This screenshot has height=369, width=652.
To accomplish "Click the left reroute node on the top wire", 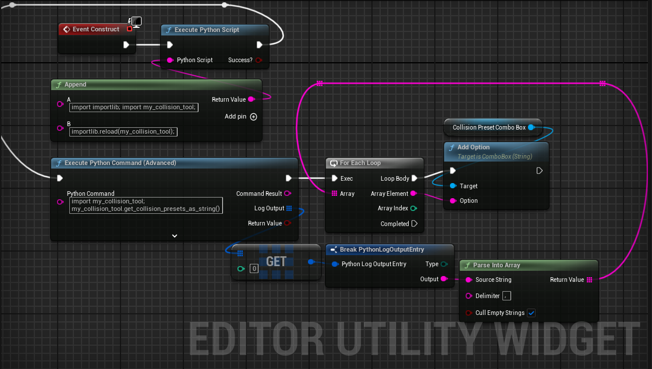I will pyautogui.click(x=12, y=5).
